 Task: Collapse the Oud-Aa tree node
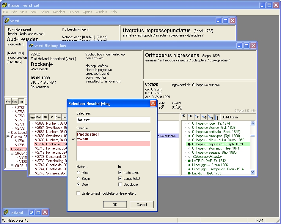8,137
